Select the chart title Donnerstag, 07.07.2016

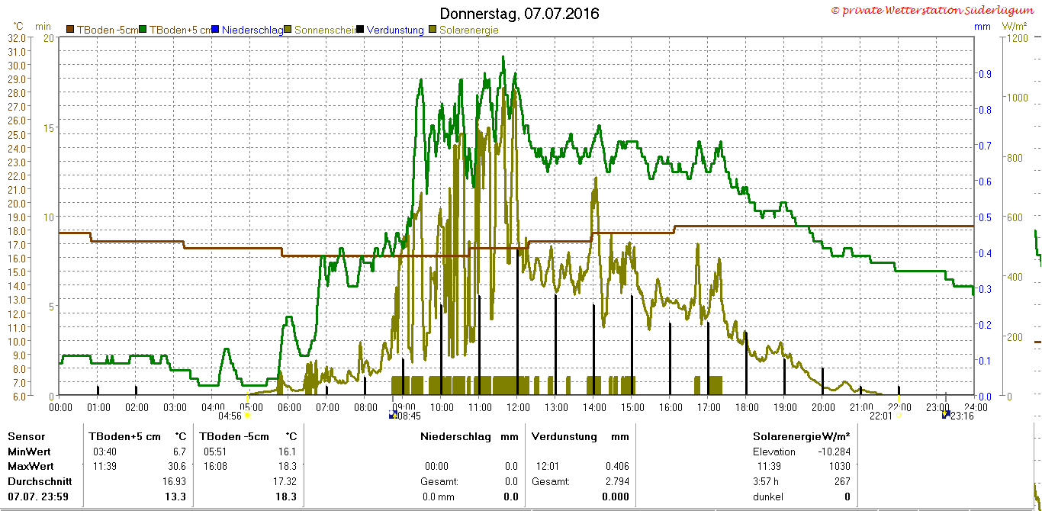click(x=519, y=14)
